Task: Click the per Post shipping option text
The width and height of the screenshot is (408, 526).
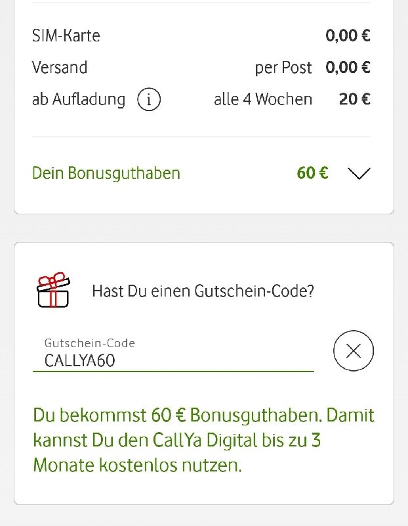Action: pyautogui.click(x=283, y=68)
